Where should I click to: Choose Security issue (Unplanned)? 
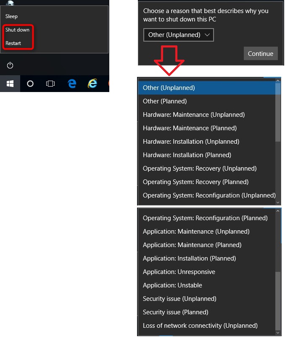coord(206,299)
